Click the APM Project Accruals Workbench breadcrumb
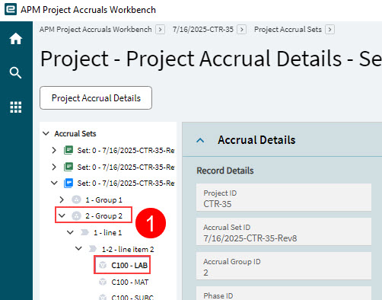 96,30
